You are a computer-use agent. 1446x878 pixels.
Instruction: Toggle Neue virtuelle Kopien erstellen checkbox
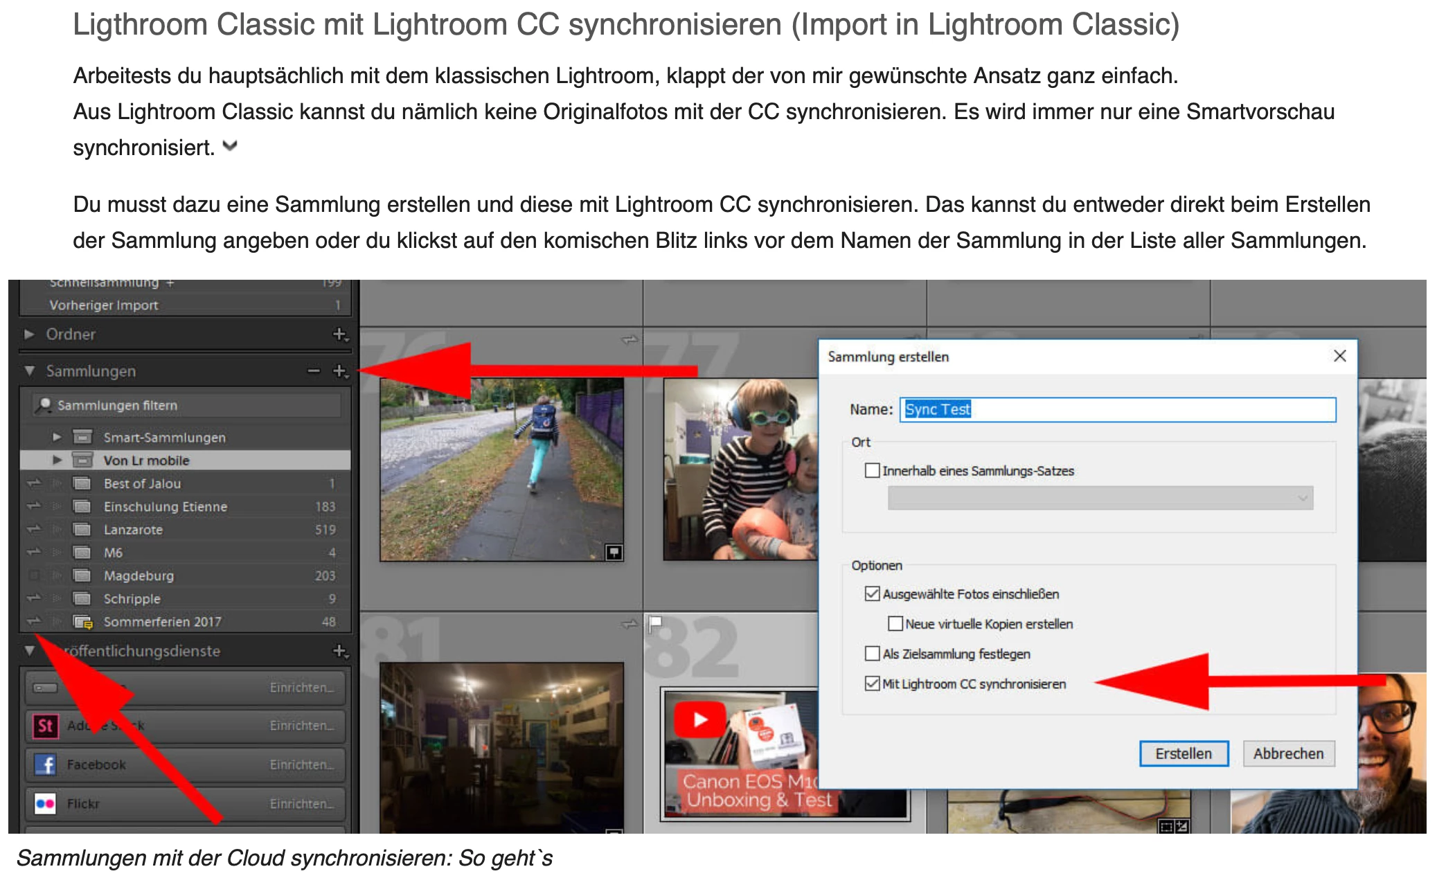pos(895,624)
